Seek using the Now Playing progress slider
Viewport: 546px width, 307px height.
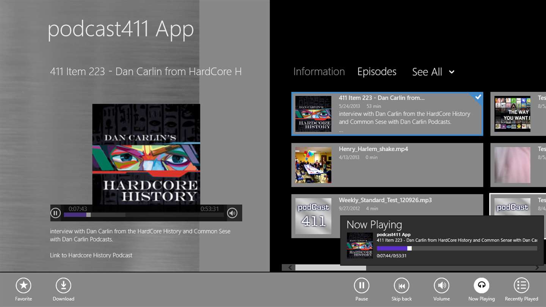pyautogui.click(x=457, y=248)
